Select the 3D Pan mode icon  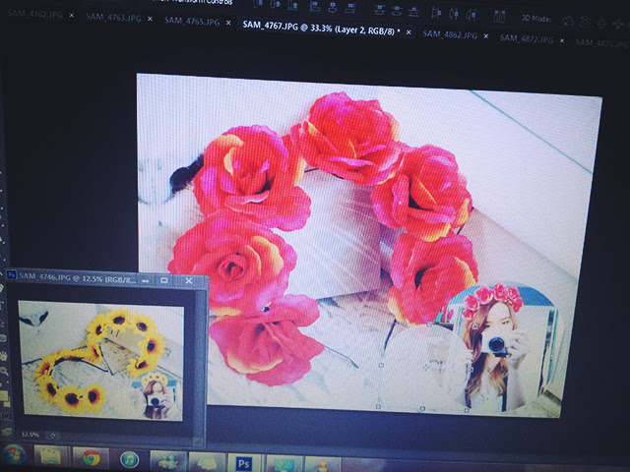tap(601, 23)
